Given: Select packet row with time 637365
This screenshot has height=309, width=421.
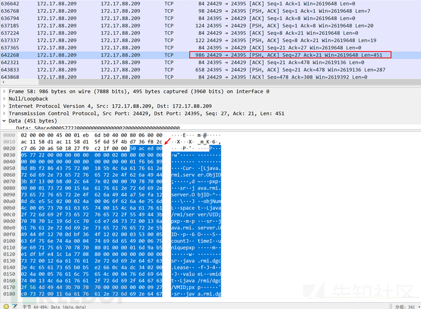Looking at the screenshot, I should [210, 48].
